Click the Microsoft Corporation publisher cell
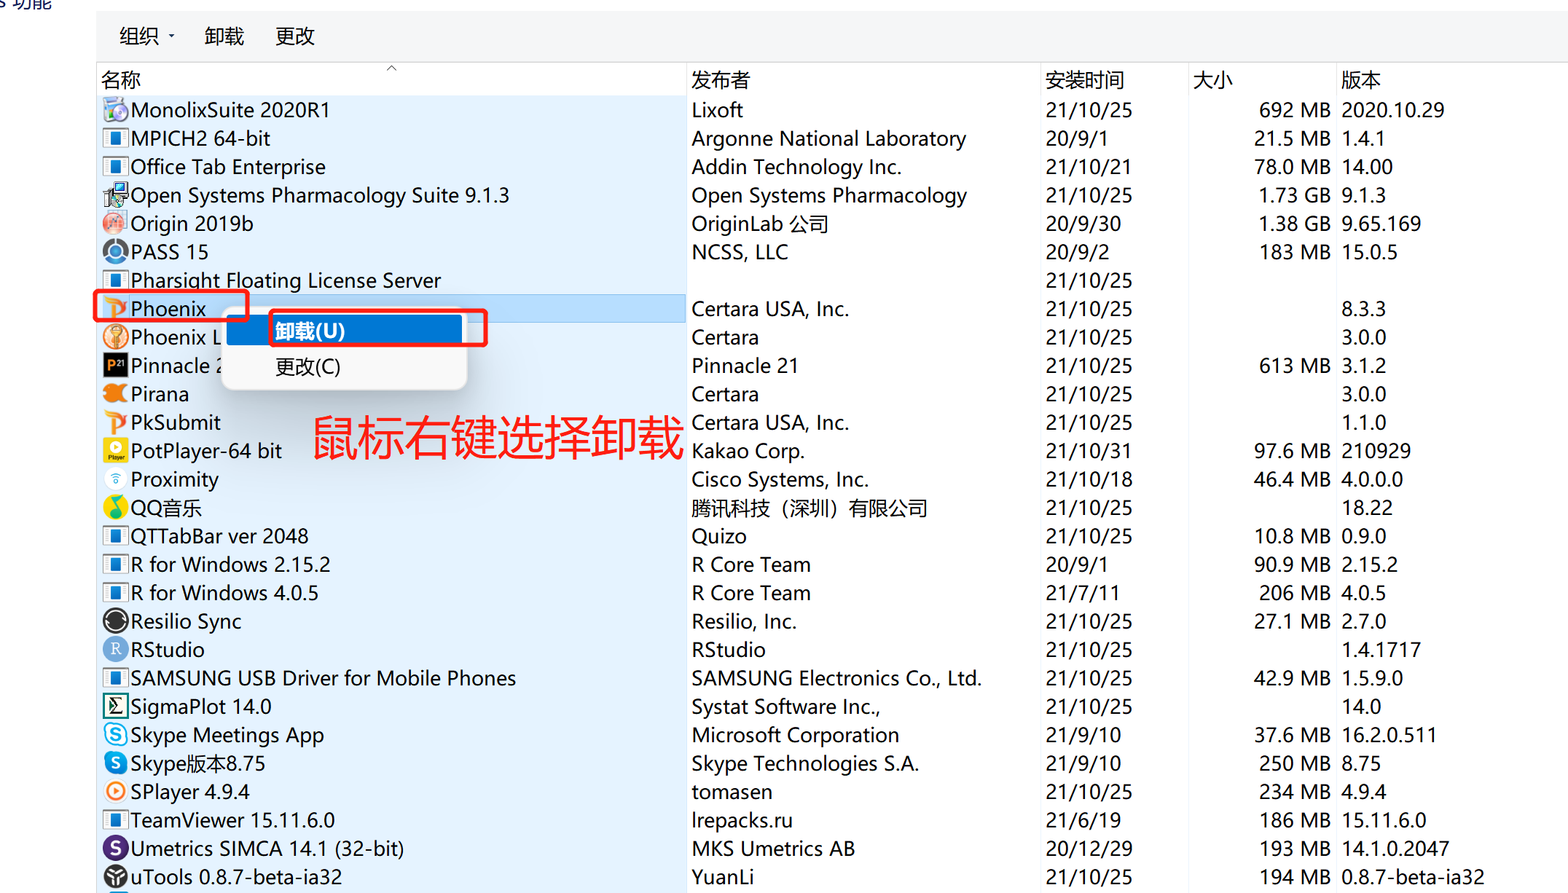 (795, 735)
